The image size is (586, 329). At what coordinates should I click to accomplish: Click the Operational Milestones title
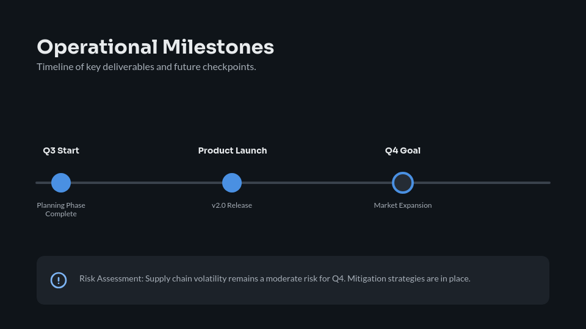pyautogui.click(x=155, y=47)
